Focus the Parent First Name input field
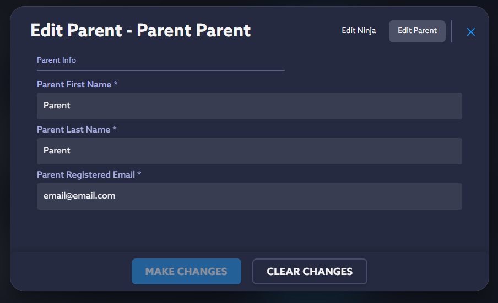This screenshot has height=303, width=498. (249, 106)
